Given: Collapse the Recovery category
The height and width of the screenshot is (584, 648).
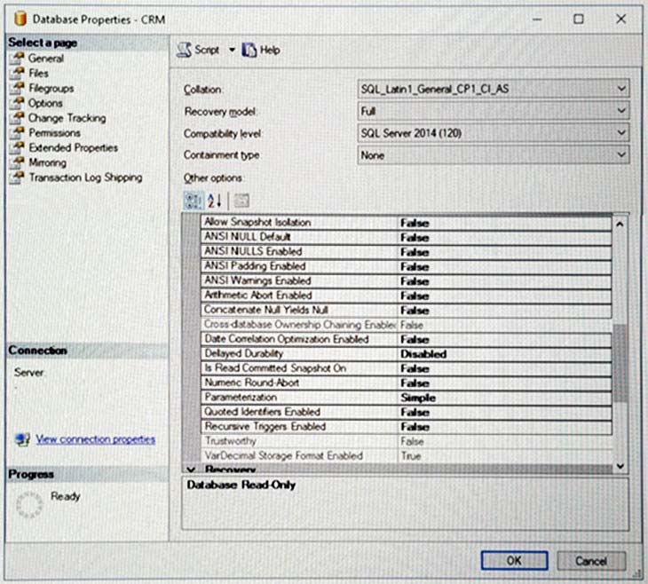Looking at the screenshot, I should pyautogui.click(x=191, y=470).
